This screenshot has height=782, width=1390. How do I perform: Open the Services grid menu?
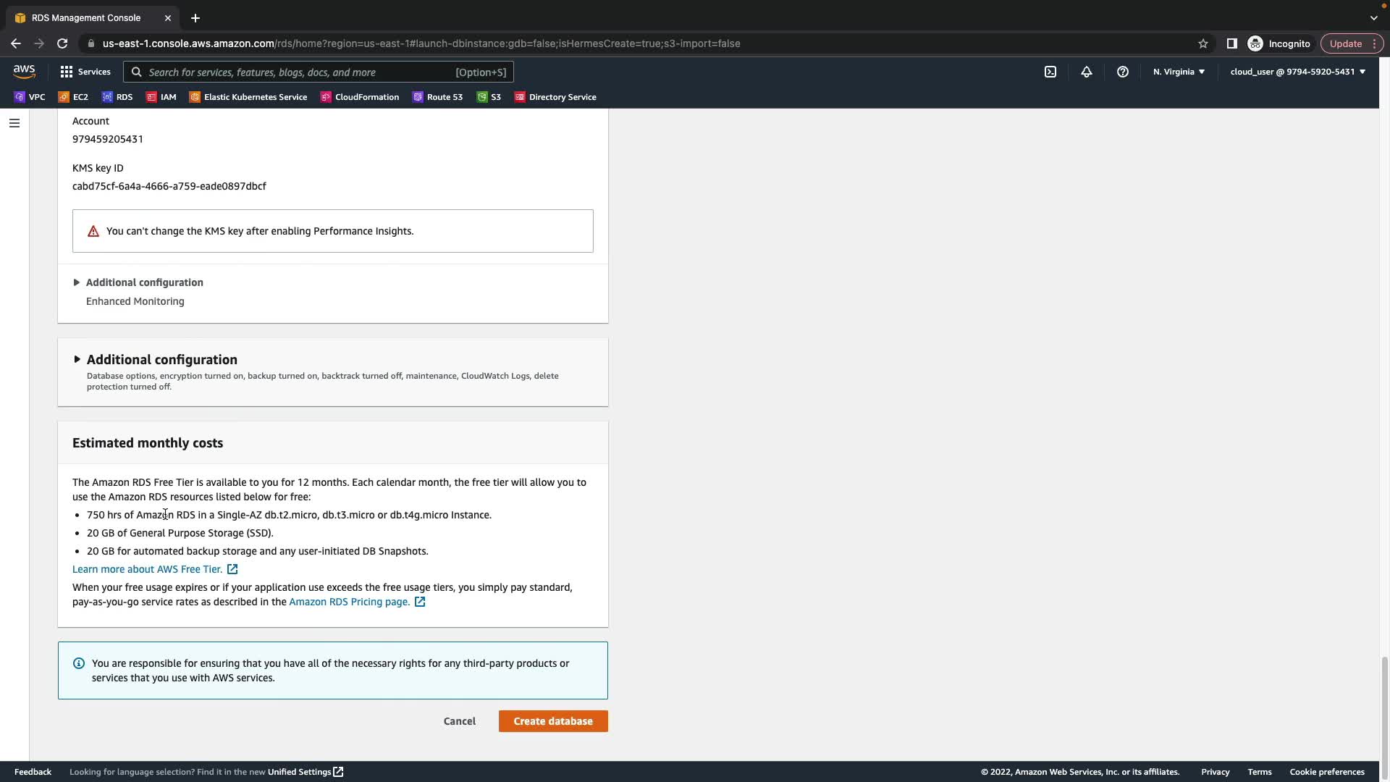pyautogui.click(x=85, y=72)
